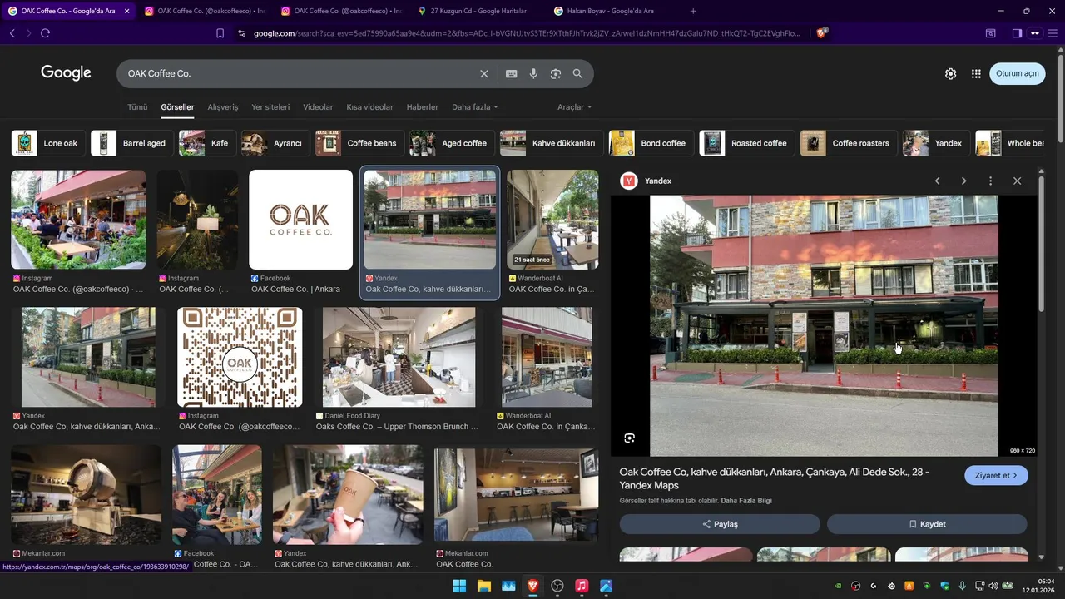Select the Roasted coffee filter chip
1065x599 pixels.
746,143
